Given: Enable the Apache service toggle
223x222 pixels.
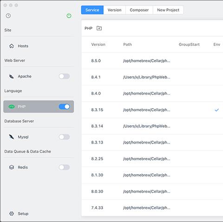Looking at the screenshot, I should pos(64,76).
